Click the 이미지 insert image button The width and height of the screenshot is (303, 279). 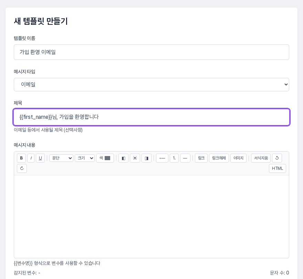coord(239,158)
